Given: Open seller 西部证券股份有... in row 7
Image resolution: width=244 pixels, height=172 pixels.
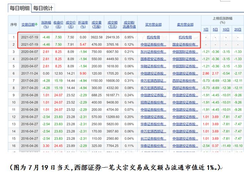Looking at the screenshot, I should pos(185,81).
